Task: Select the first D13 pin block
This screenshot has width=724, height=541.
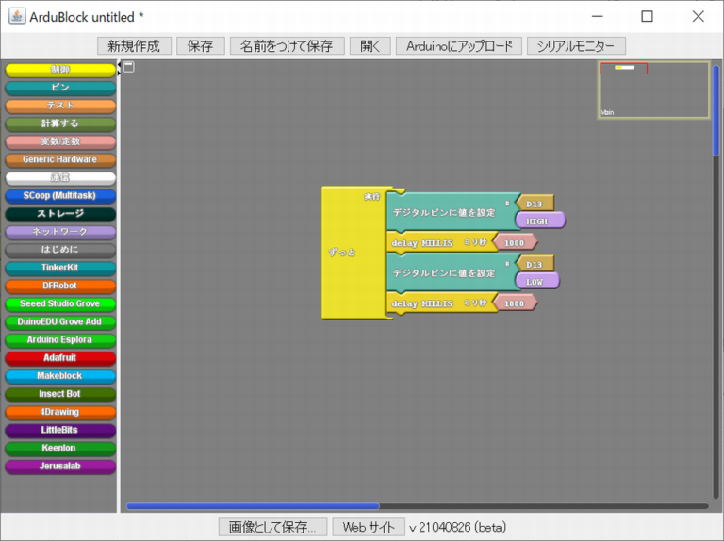Action: pos(535,204)
